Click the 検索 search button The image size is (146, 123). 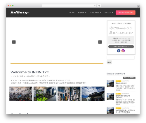(x=109, y=62)
